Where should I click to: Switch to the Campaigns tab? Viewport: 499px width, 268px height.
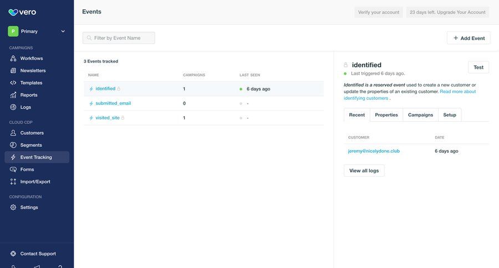tap(420, 115)
